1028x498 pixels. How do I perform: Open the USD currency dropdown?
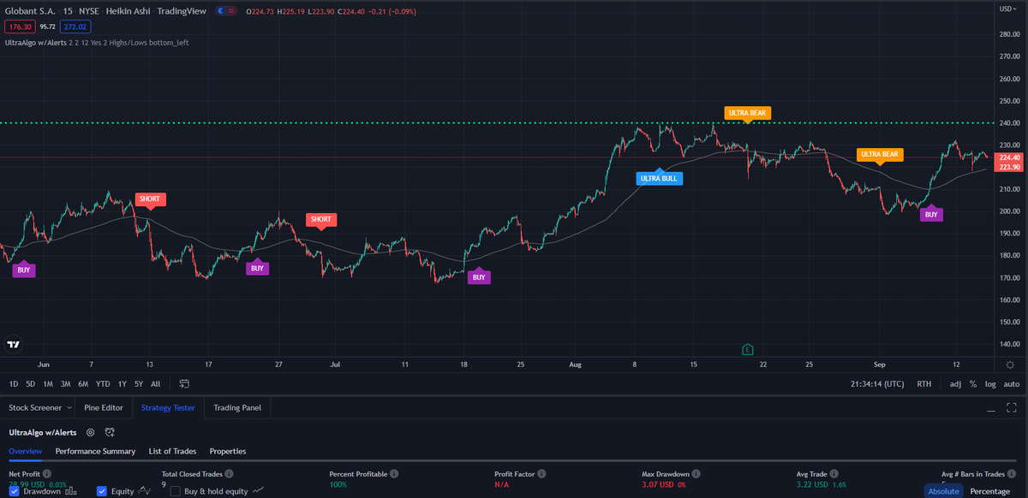tap(1007, 9)
